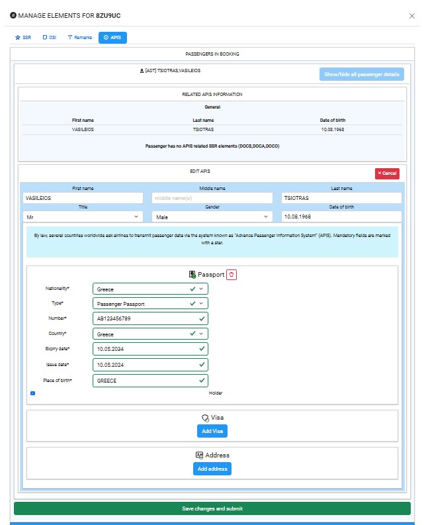Close the Manage Elements dialog
Viewport: 424px width, 525px height.
pos(412,16)
